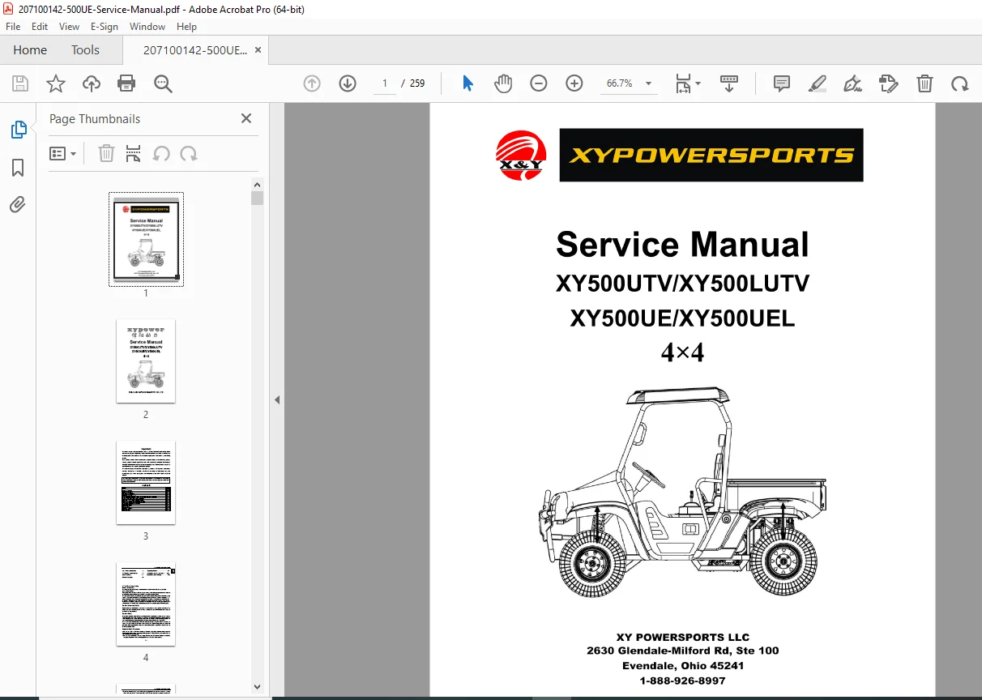982x700 pixels.
Task: Open the Bookmarks sidebar panel
Action: pos(18,168)
